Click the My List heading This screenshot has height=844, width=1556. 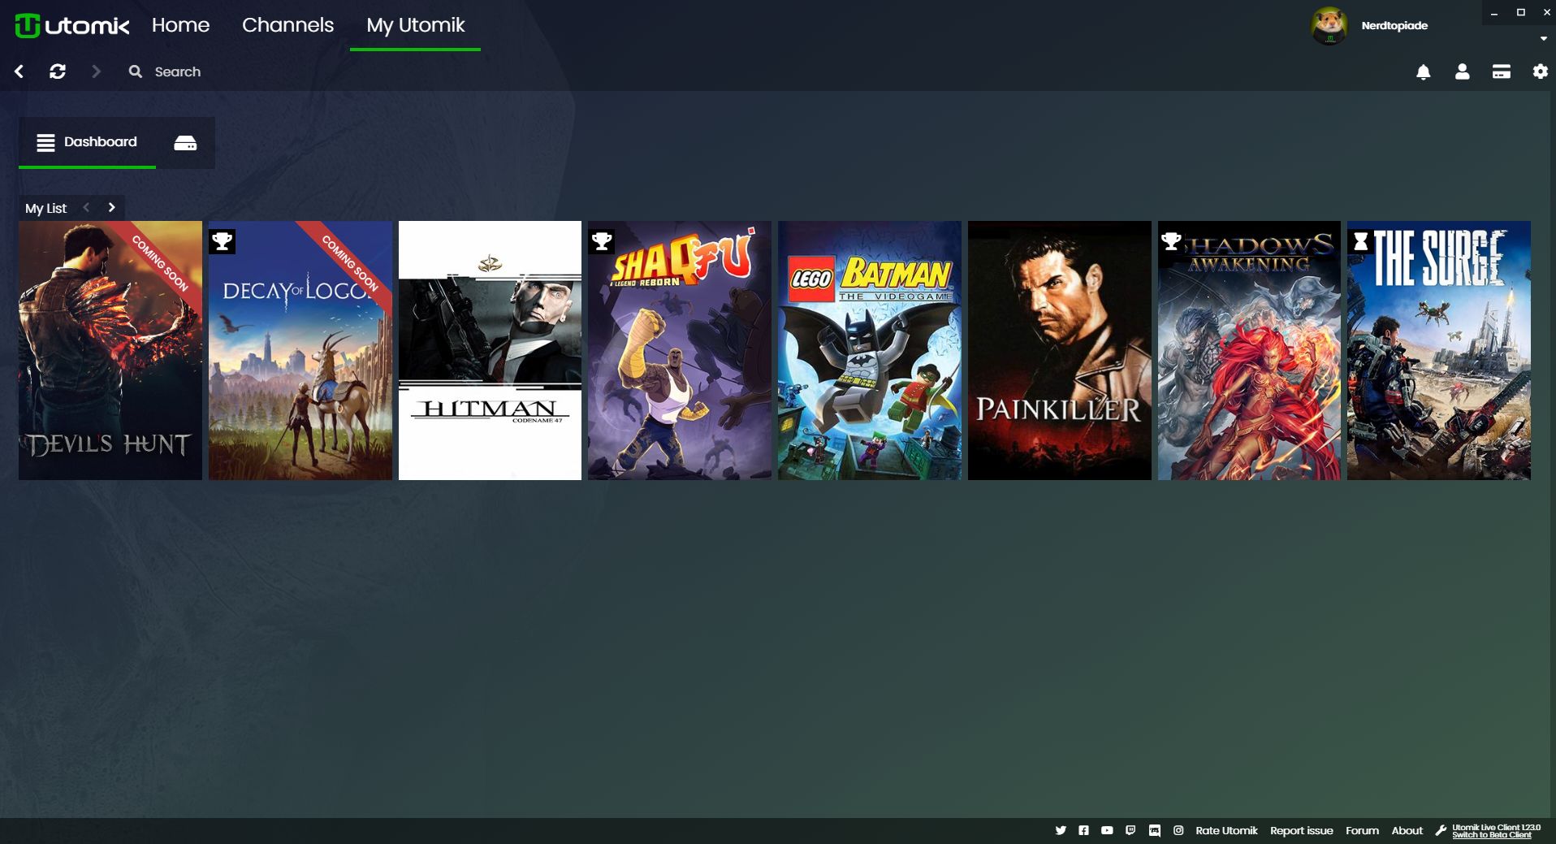pyautogui.click(x=45, y=208)
